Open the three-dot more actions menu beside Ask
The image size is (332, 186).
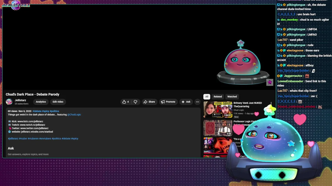coord(197,102)
